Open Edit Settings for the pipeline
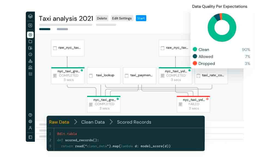 pyautogui.click(x=122, y=18)
